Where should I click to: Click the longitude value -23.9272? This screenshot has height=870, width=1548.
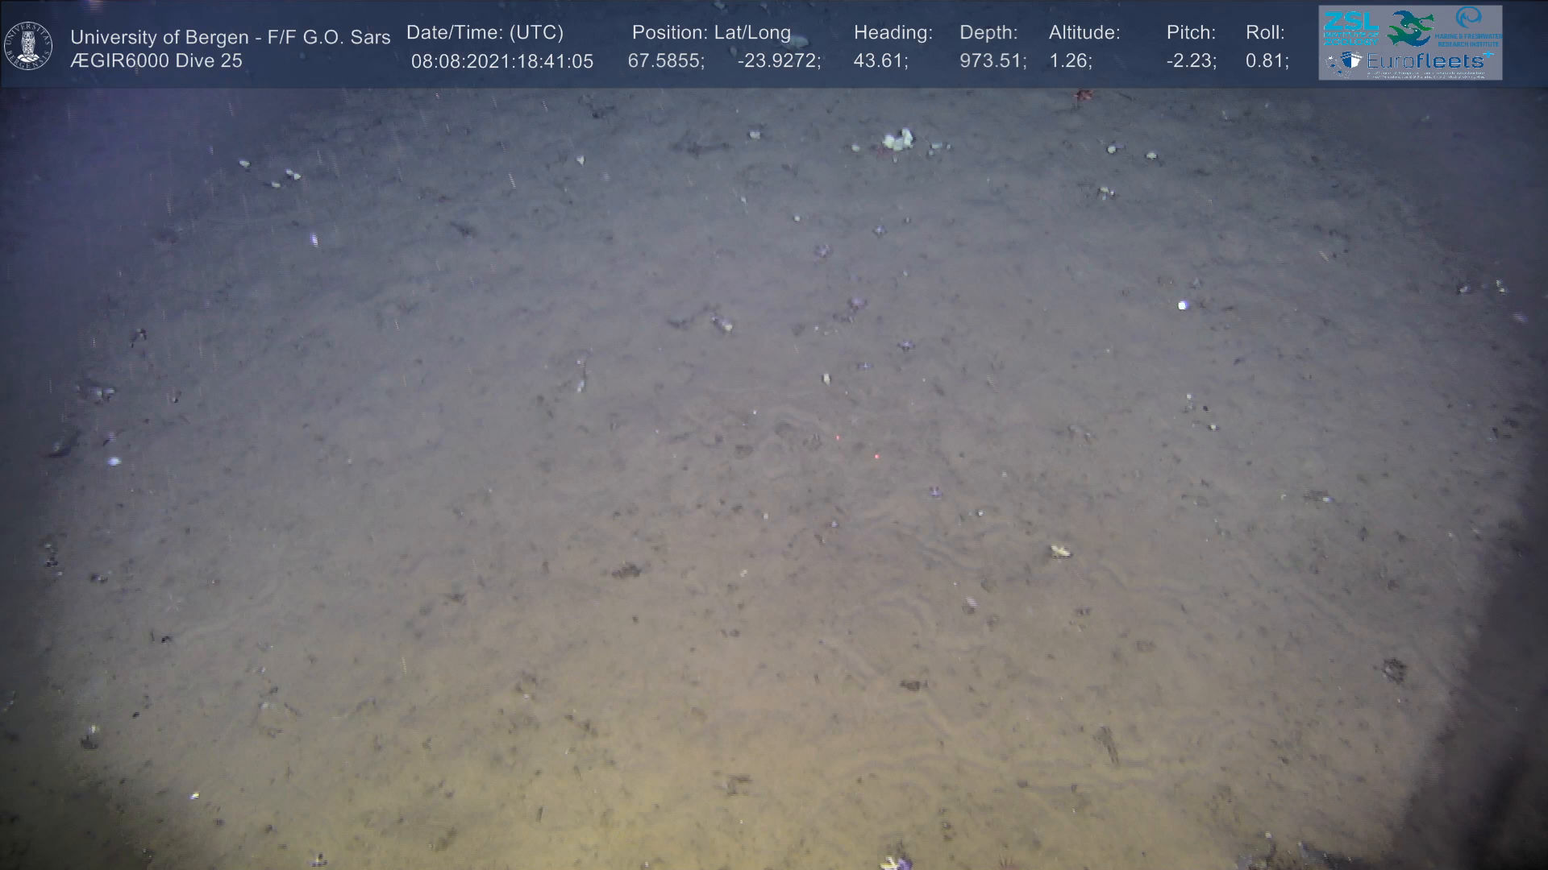(x=778, y=61)
